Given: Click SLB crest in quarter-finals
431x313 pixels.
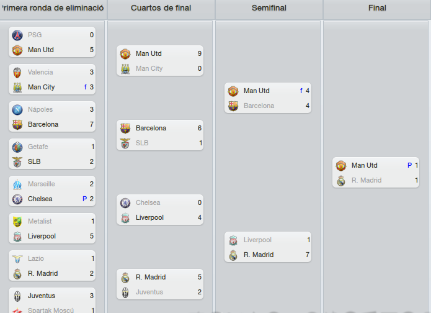Looking at the screenshot, I should coord(125,143).
